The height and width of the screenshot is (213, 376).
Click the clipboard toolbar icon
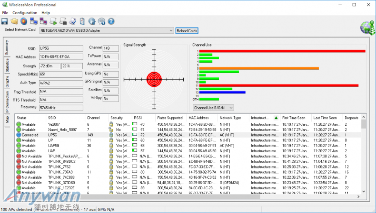[x=82, y=21]
